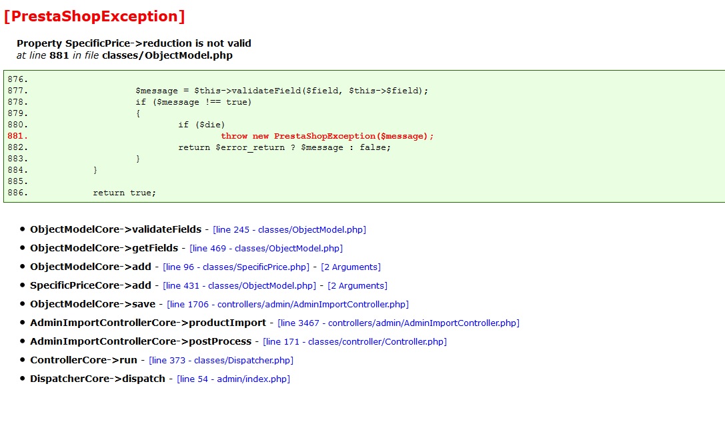Click 'ControllerCore->run' stack entry
Screen dimensions: 725x432
(x=83, y=360)
